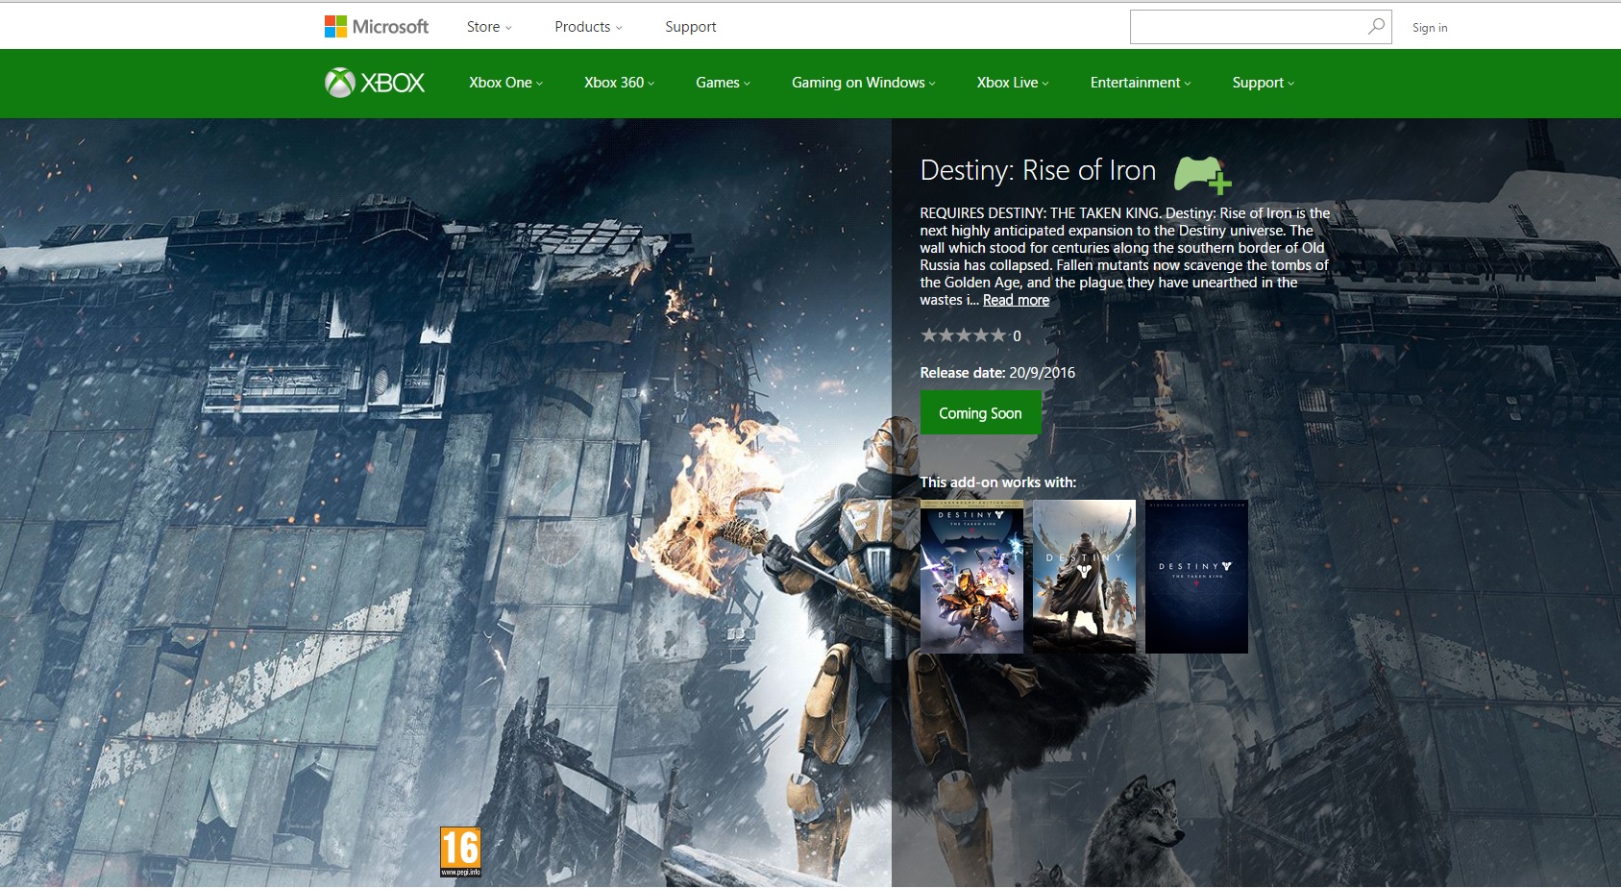Open Gaming on Windows menu

point(863,83)
